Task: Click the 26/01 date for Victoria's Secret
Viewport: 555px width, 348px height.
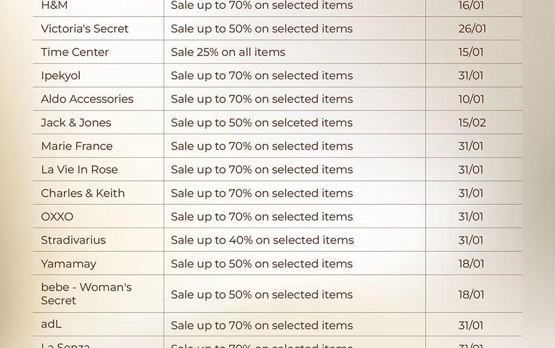Action: pos(472,29)
